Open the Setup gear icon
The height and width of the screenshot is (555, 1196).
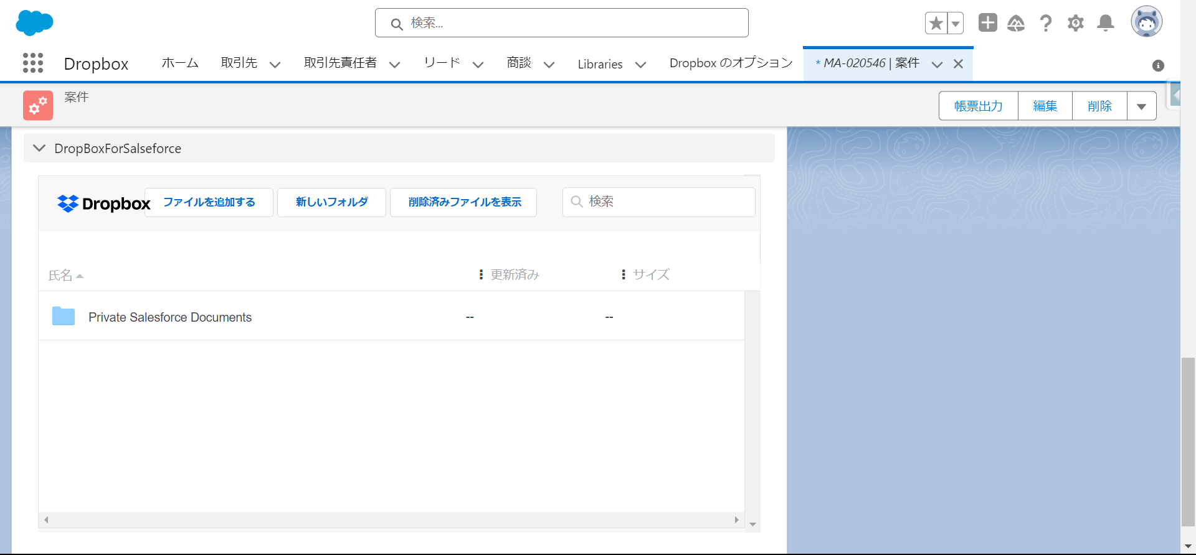[1076, 24]
